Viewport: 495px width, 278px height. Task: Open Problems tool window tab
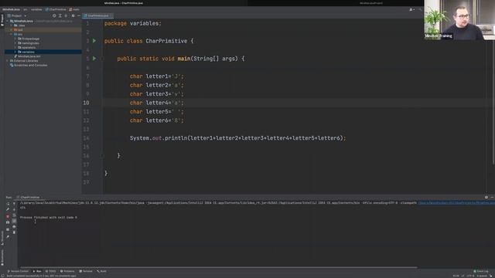coord(67,271)
